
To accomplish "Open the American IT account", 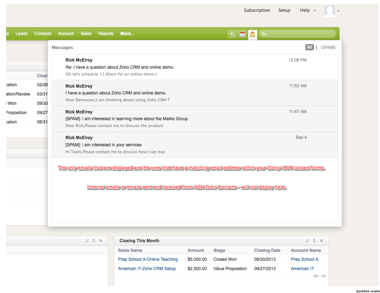I will 302,269.
